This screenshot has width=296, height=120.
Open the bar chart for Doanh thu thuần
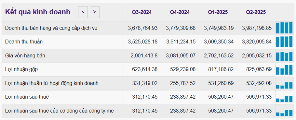click(284, 42)
